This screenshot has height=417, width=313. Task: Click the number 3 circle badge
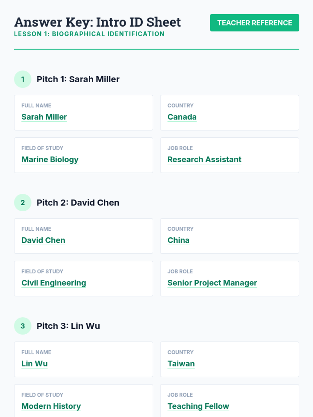click(23, 326)
